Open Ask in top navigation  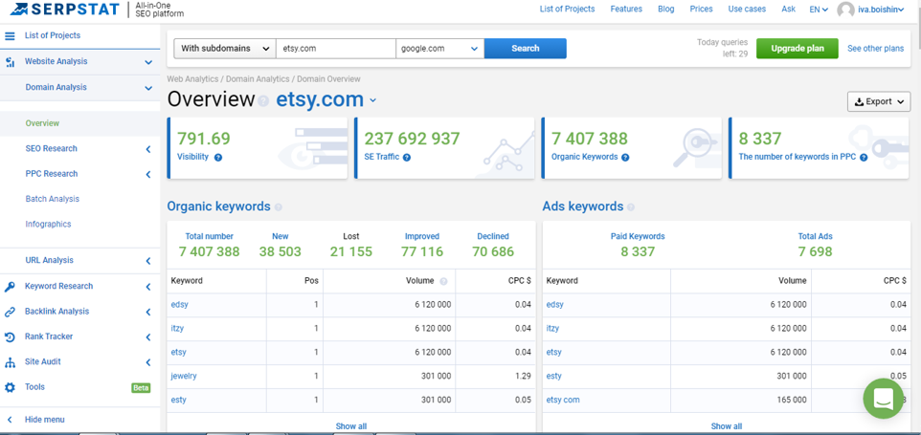789,9
